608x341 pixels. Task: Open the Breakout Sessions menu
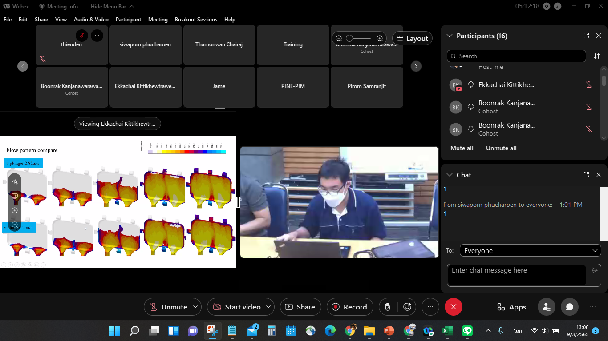click(196, 20)
